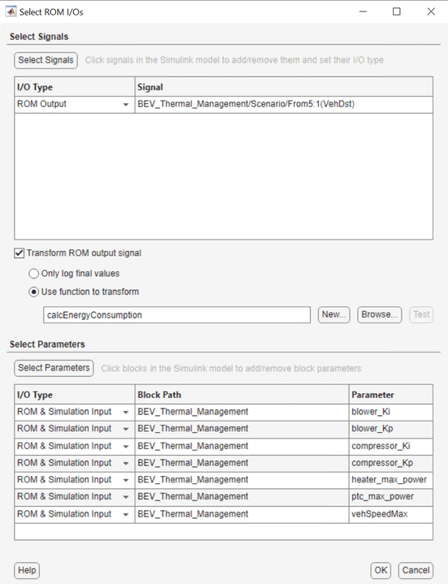Select Use function to transform option
The image size is (448, 584).
[x=33, y=292]
